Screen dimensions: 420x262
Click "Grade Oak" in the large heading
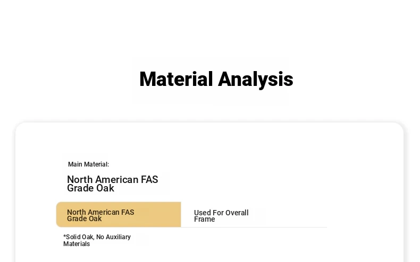coord(90,188)
